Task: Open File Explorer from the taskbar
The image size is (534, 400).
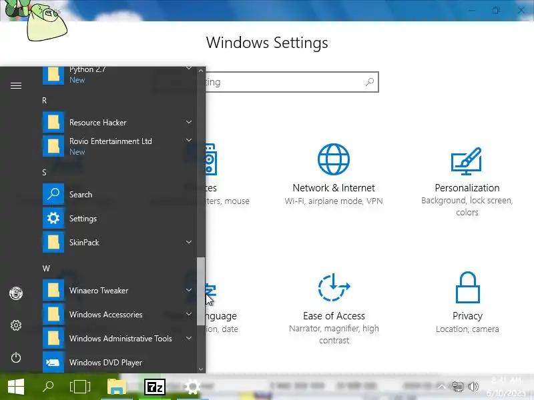Action: pyautogui.click(x=117, y=387)
